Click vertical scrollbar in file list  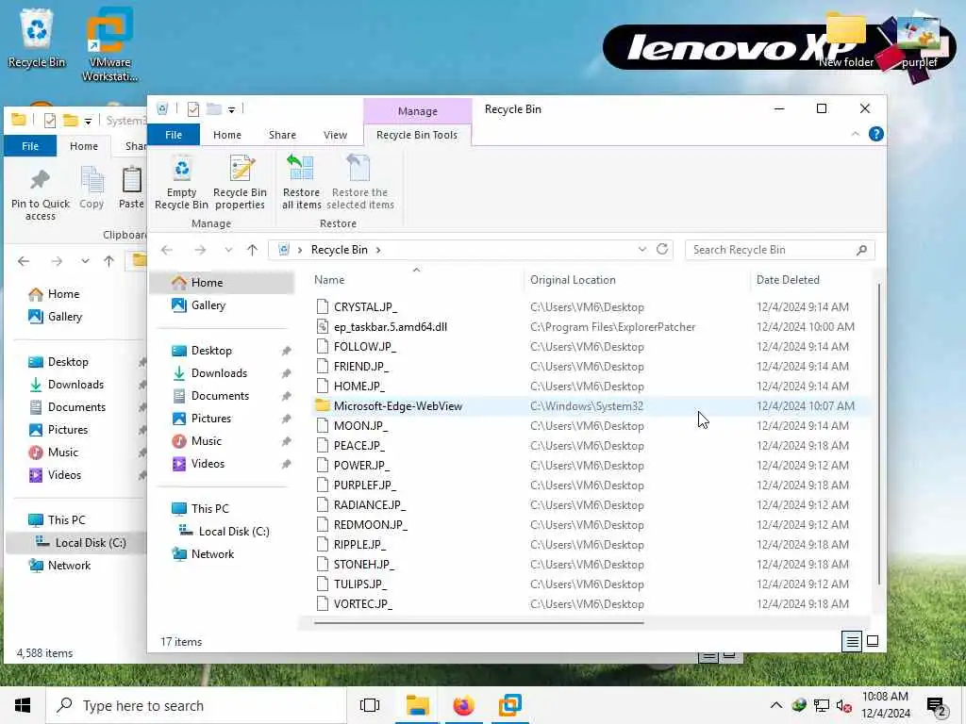[878, 434]
